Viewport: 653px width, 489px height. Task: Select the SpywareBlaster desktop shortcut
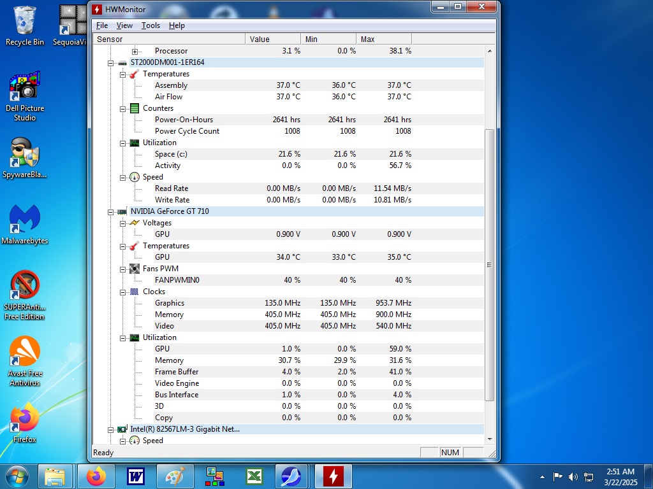(x=25, y=158)
